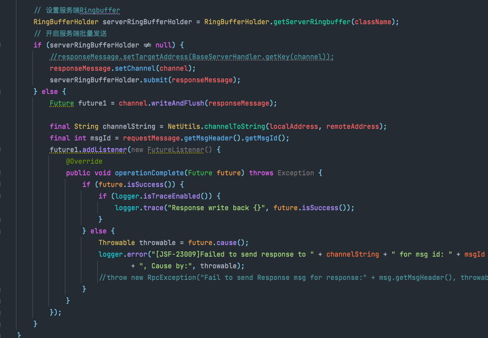This screenshot has height=338, width=488.
Task: Click the writeAndFlush method call
Action: [x=178, y=103]
